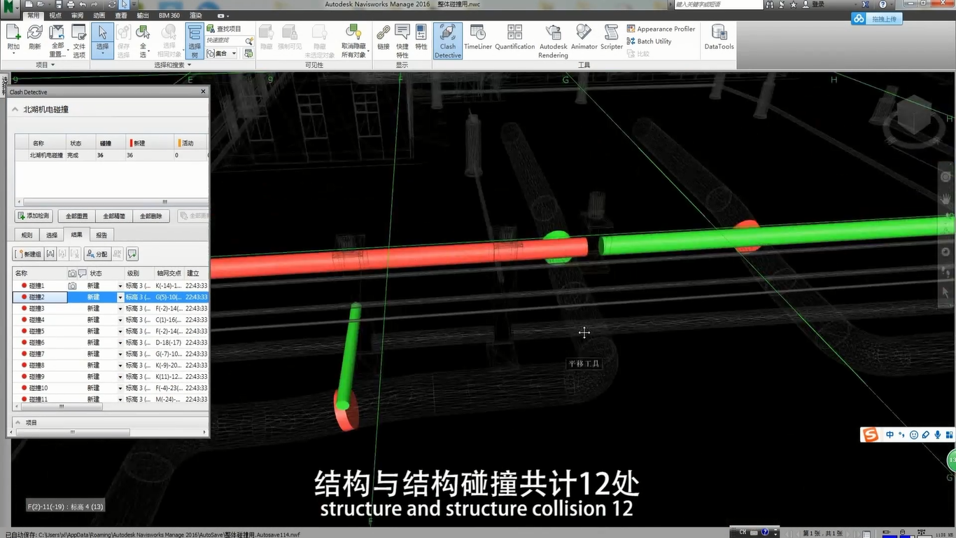This screenshot has height=538, width=956.
Task: Click 取消隐藏所有对象 (Unhide All)
Action: [x=353, y=41]
